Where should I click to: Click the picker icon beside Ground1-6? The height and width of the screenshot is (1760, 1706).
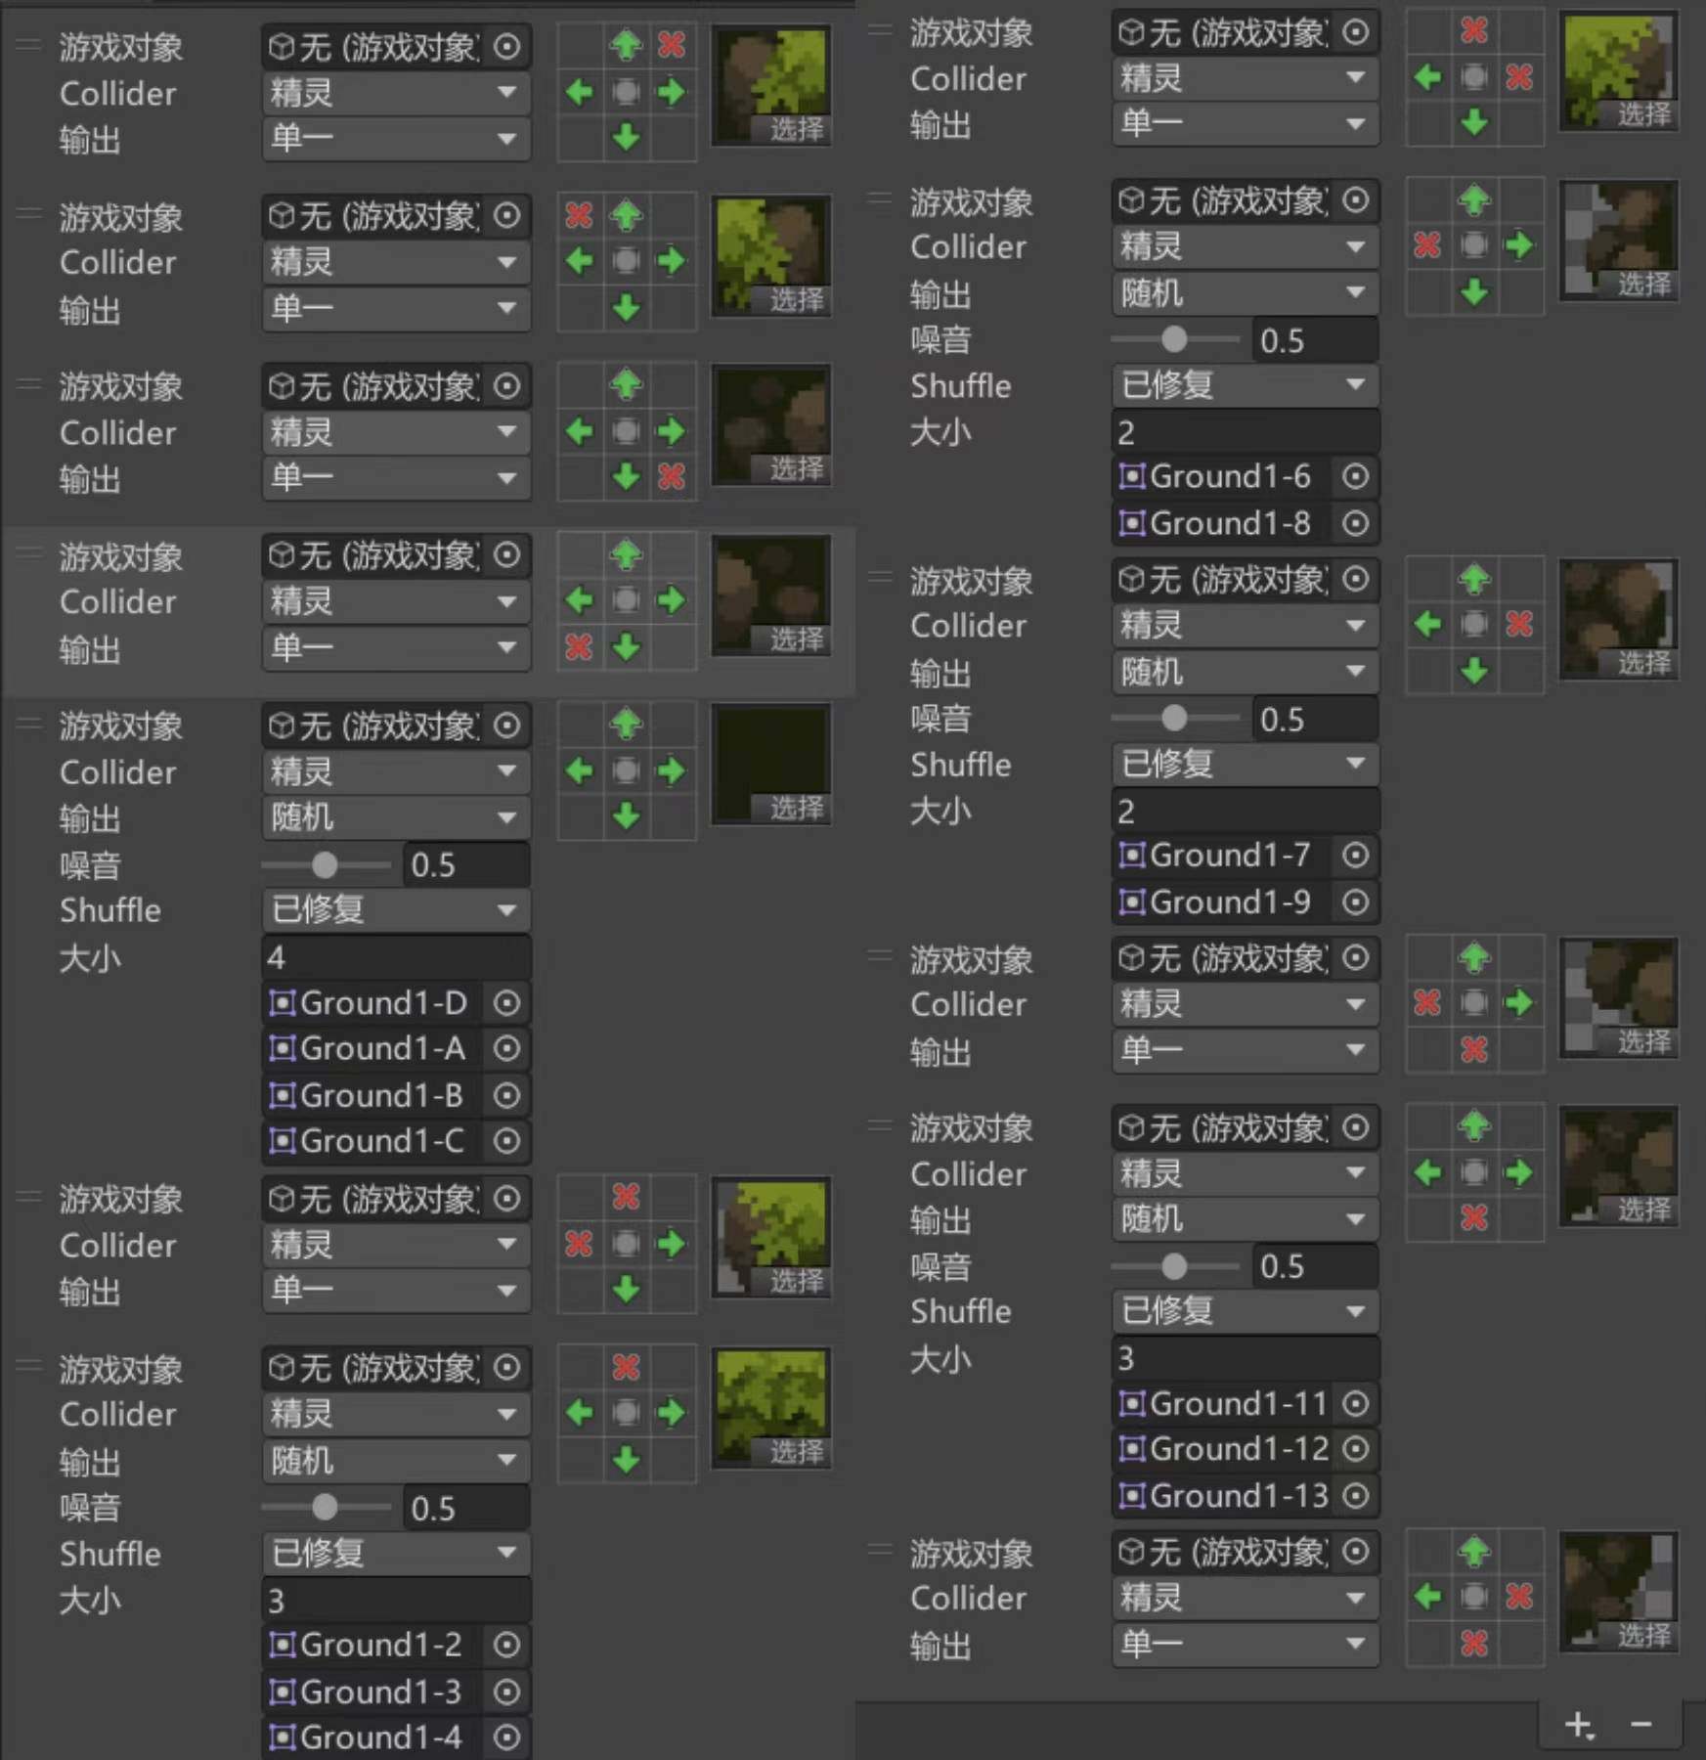coord(1355,476)
